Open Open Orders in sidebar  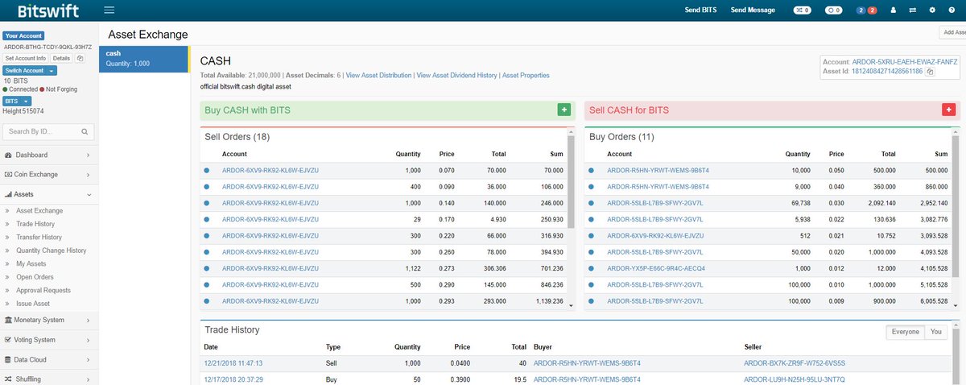[35, 277]
